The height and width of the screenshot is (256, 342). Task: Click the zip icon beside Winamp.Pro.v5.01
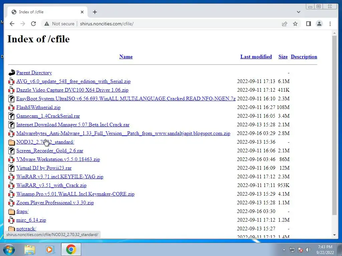tap(11, 194)
